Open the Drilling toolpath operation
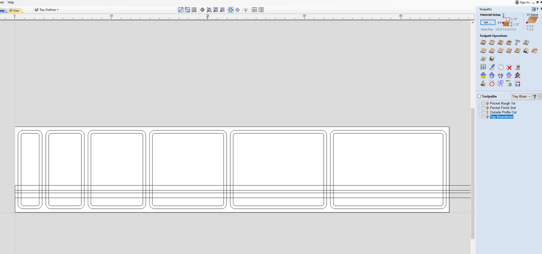Screen dimensions: 542x254 pyautogui.click(x=500, y=42)
